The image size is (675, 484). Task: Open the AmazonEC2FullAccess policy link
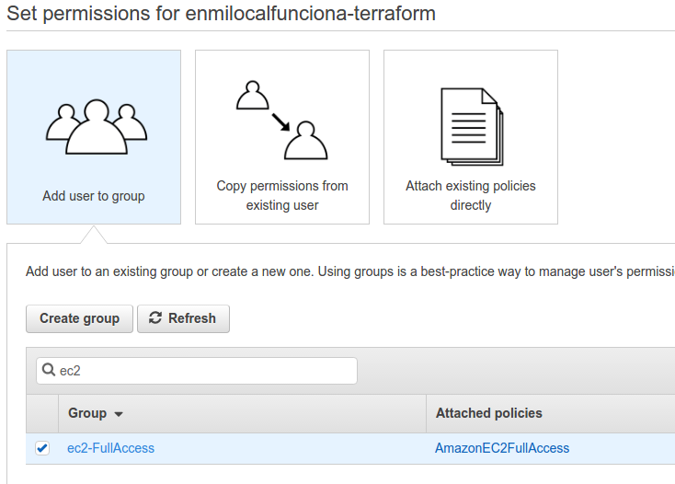502,448
